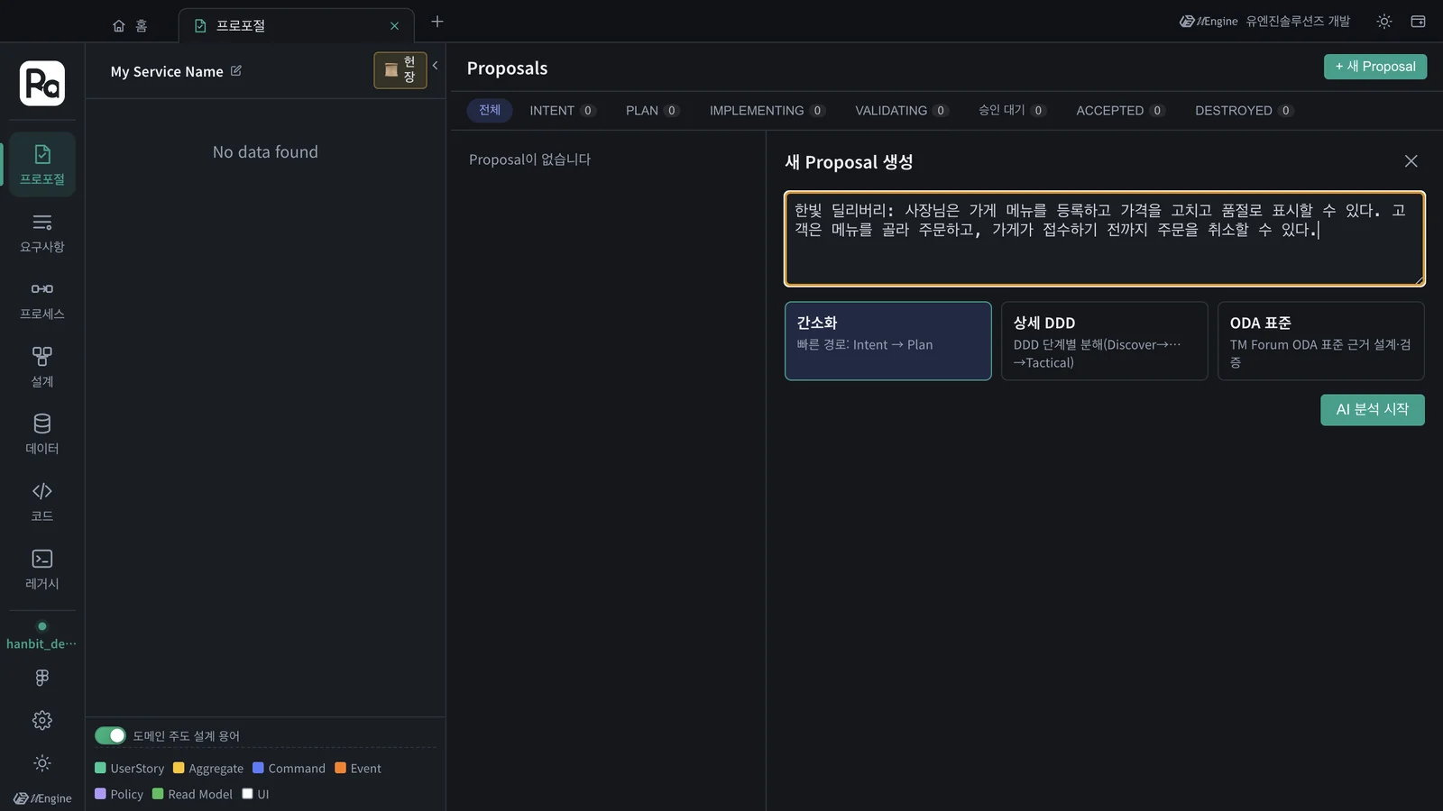Image resolution: width=1443 pixels, height=811 pixels.
Task: Click the Engine 유엔진솔루션즈 개발 label
Action: pyautogui.click(x=1264, y=22)
